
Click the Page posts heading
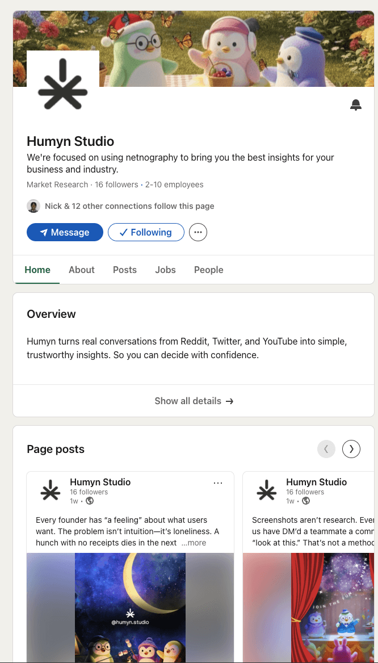[56, 449]
